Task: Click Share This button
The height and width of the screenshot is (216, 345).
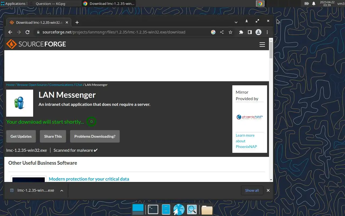Action: tap(53, 136)
